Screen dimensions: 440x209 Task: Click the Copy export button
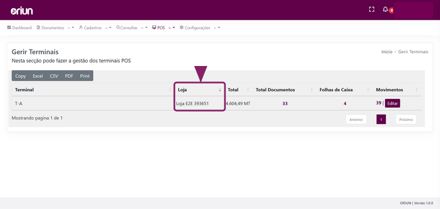[20, 76]
